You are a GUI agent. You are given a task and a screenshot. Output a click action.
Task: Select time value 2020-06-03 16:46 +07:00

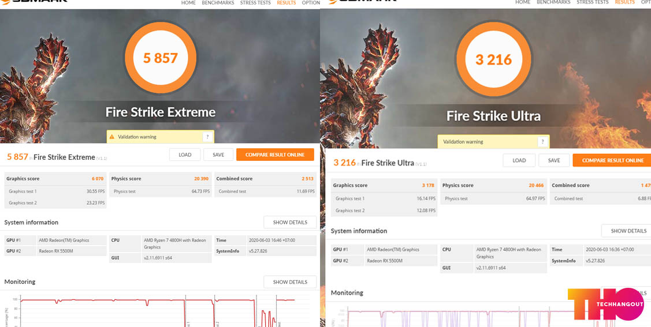(273, 240)
